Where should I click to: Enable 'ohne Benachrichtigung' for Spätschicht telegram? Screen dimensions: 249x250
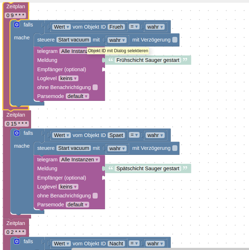coord(95,196)
